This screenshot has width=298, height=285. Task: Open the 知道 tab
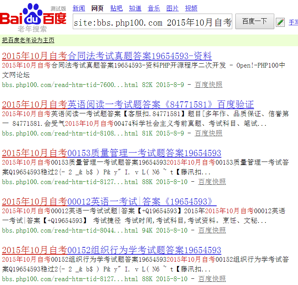135,9
